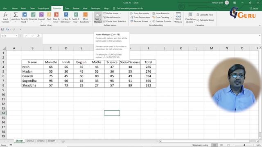Switch to the Home tab
The width and height of the screenshot is (262, 147).
[15, 8]
